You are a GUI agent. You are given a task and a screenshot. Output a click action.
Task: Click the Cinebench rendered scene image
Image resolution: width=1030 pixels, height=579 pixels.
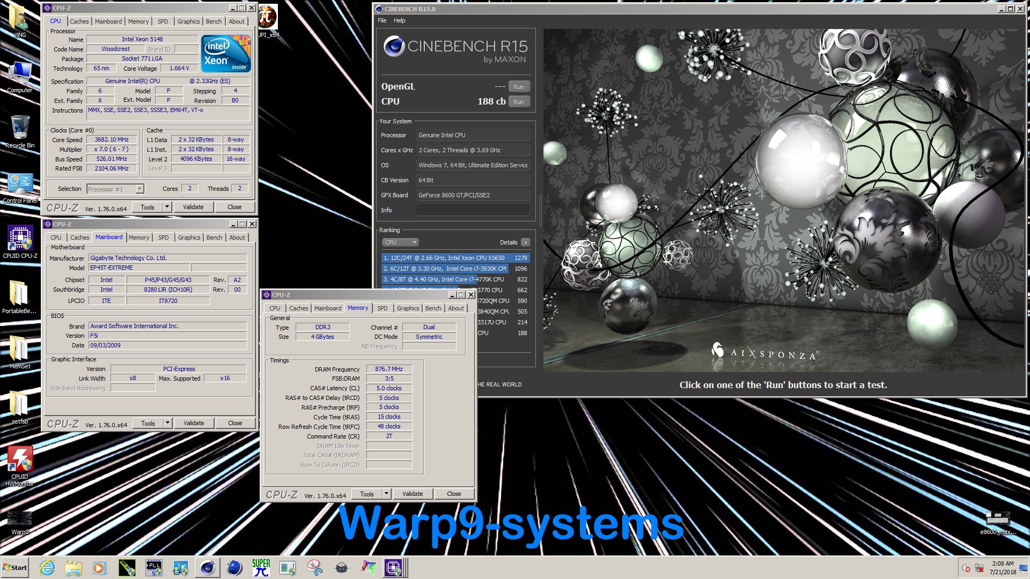coord(784,201)
